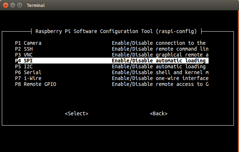This screenshot has height=152, width=239.
Task: Click the Camera connection description text
Action: pos(159,43)
